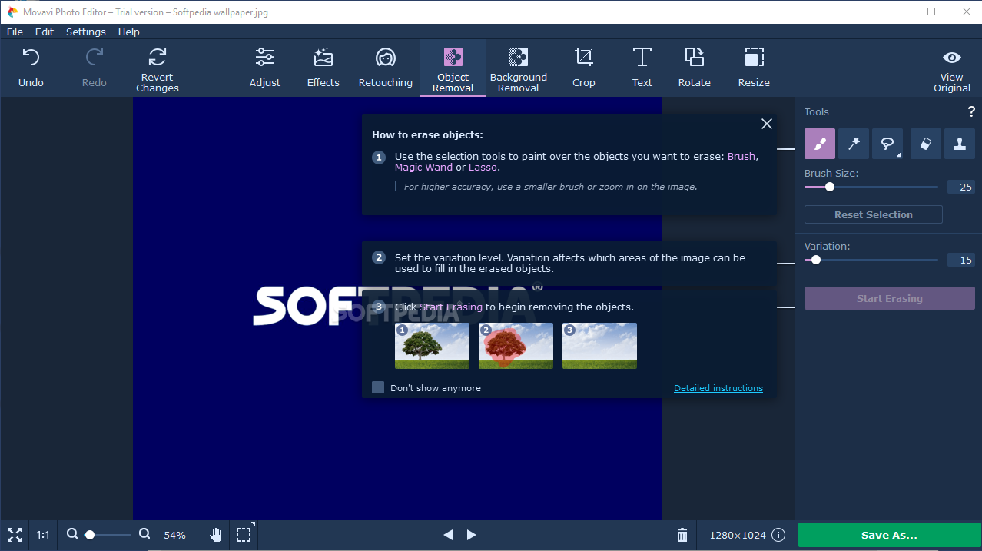Image resolution: width=982 pixels, height=551 pixels.
Task: Select the Magic Wand tool
Action: [854, 144]
